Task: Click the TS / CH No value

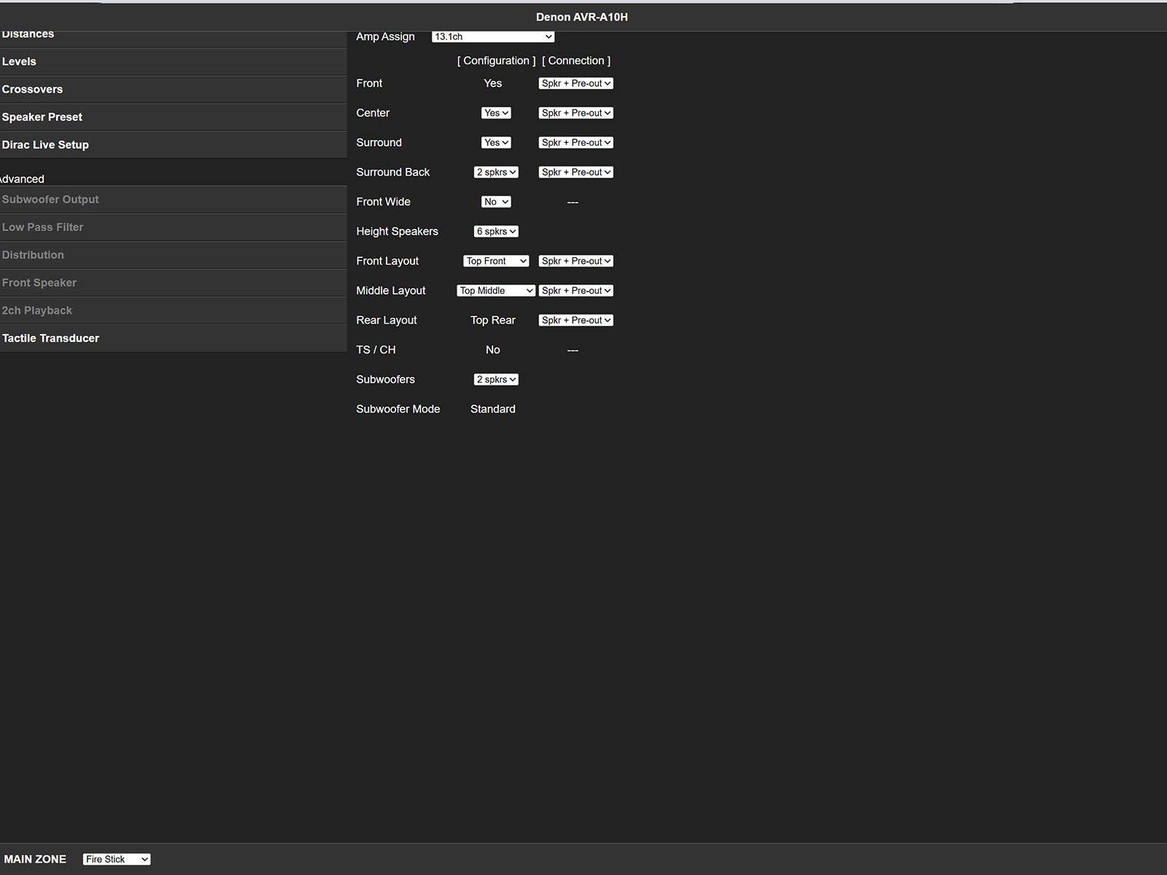Action: point(493,350)
